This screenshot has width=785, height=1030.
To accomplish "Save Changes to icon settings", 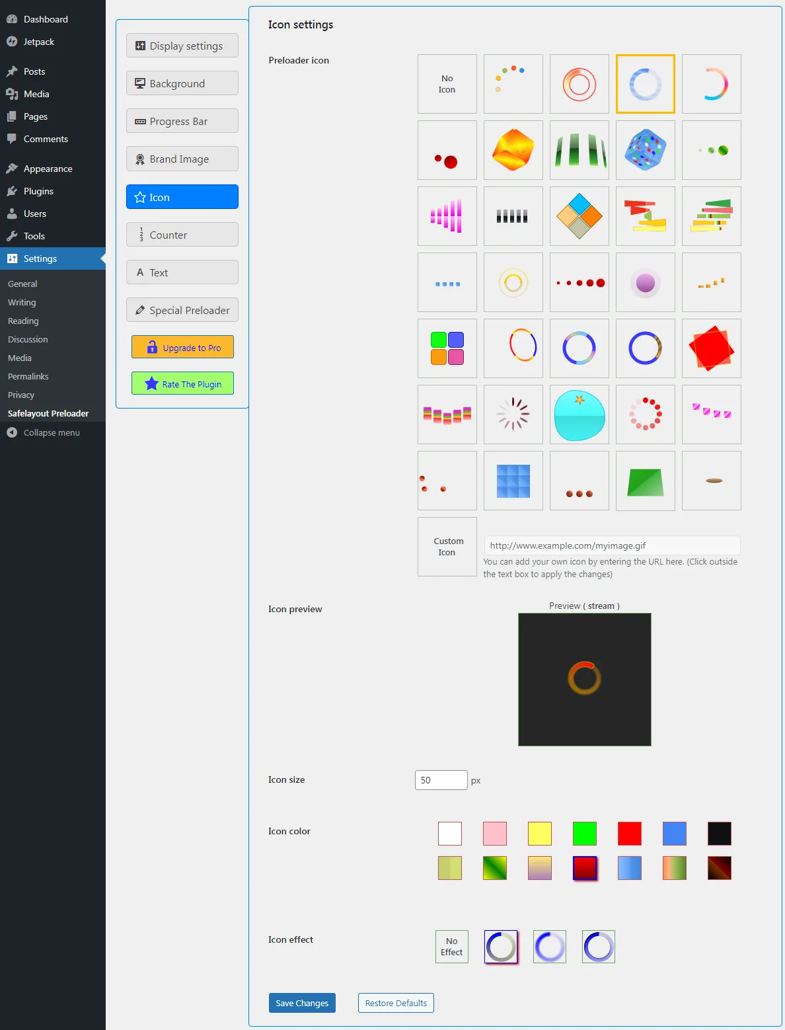I will click(302, 1003).
